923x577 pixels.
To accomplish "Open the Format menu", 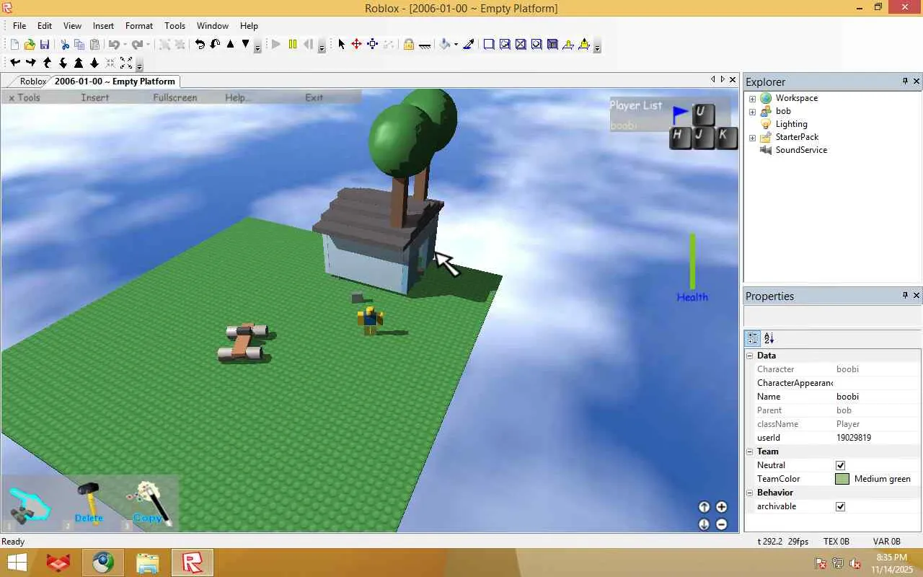I will (x=139, y=25).
